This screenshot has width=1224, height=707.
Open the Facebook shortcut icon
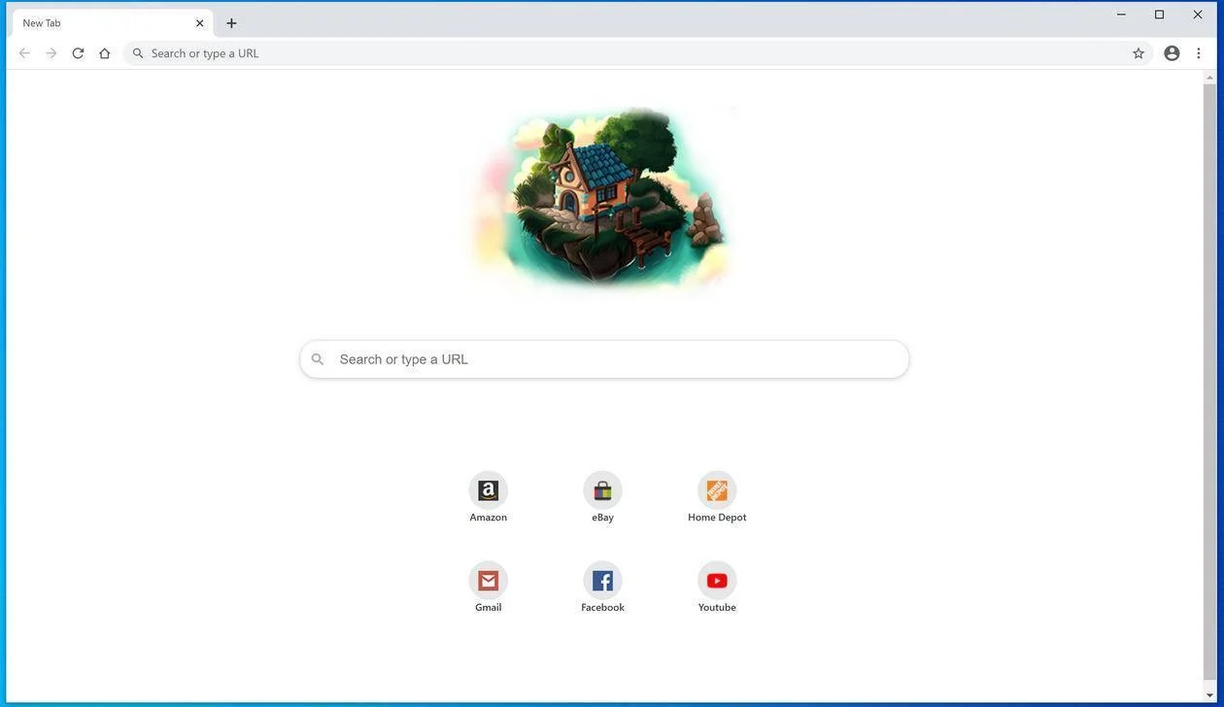coord(602,581)
